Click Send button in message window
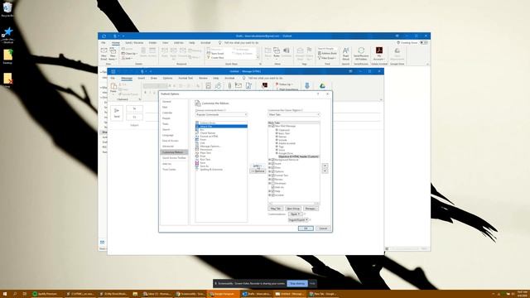This screenshot has width=530, height=298. click(x=117, y=113)
